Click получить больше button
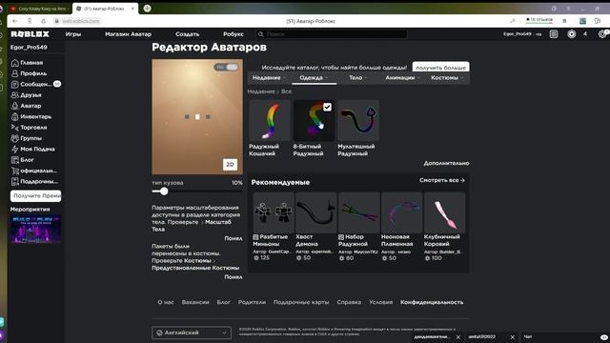This screenshot has height=343, width=610. click(x=440, y=68)
